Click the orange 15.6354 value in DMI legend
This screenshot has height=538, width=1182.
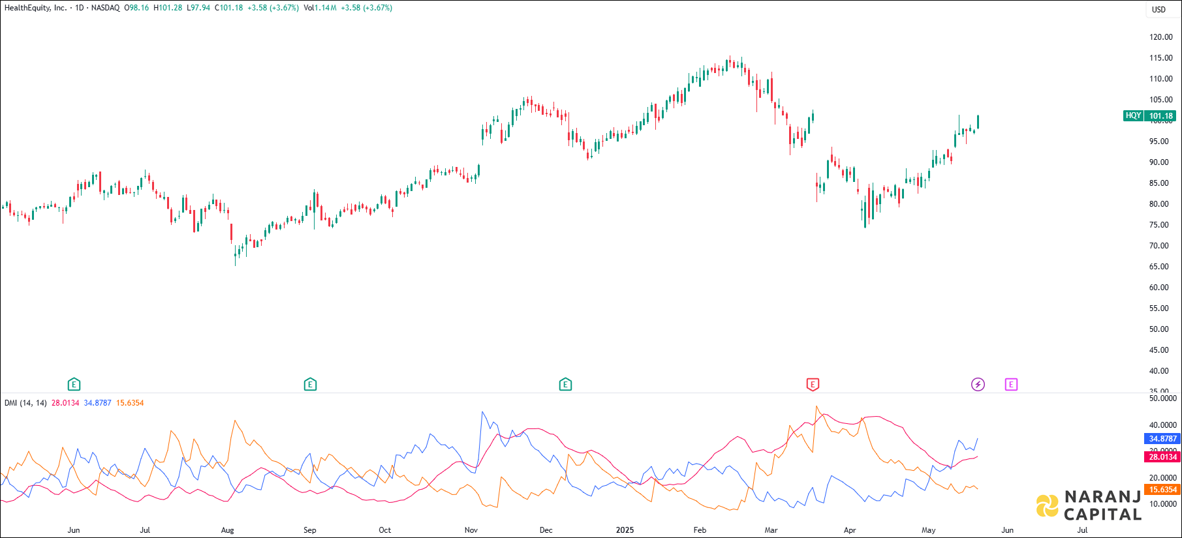tap(130, 403)
